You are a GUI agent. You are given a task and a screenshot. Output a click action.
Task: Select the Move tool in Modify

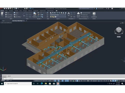(38, 13)
